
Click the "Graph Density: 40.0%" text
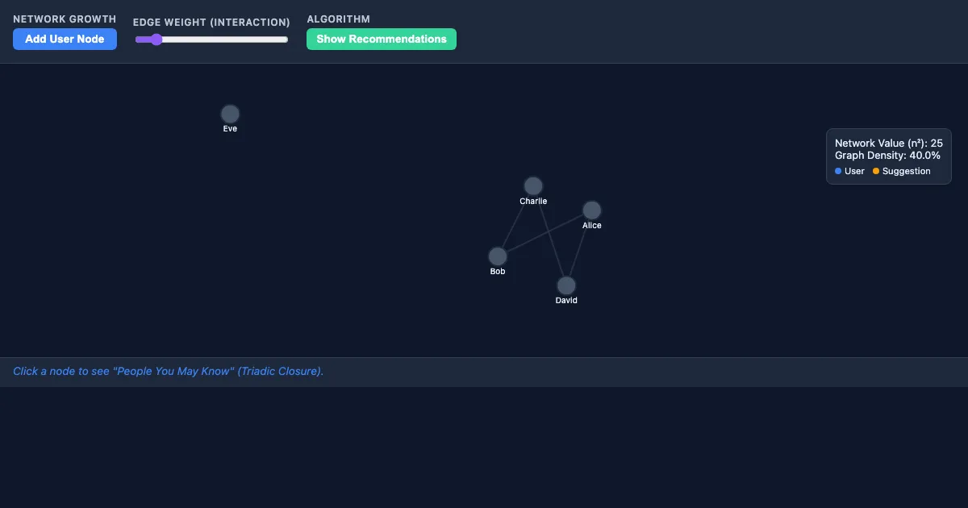point(887,156)
